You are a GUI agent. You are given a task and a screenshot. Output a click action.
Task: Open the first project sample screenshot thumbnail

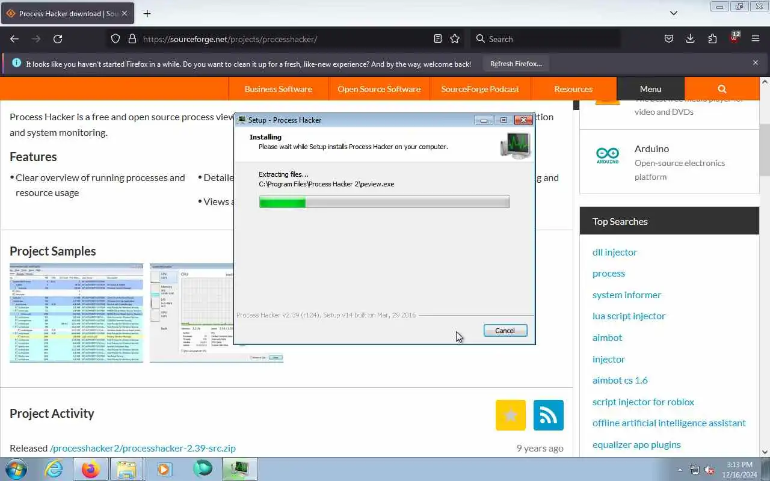click(76, 313)
